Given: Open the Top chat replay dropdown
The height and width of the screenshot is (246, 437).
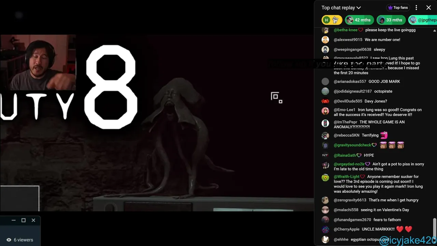Looking at the screenshot, I should tap(341, 8).
